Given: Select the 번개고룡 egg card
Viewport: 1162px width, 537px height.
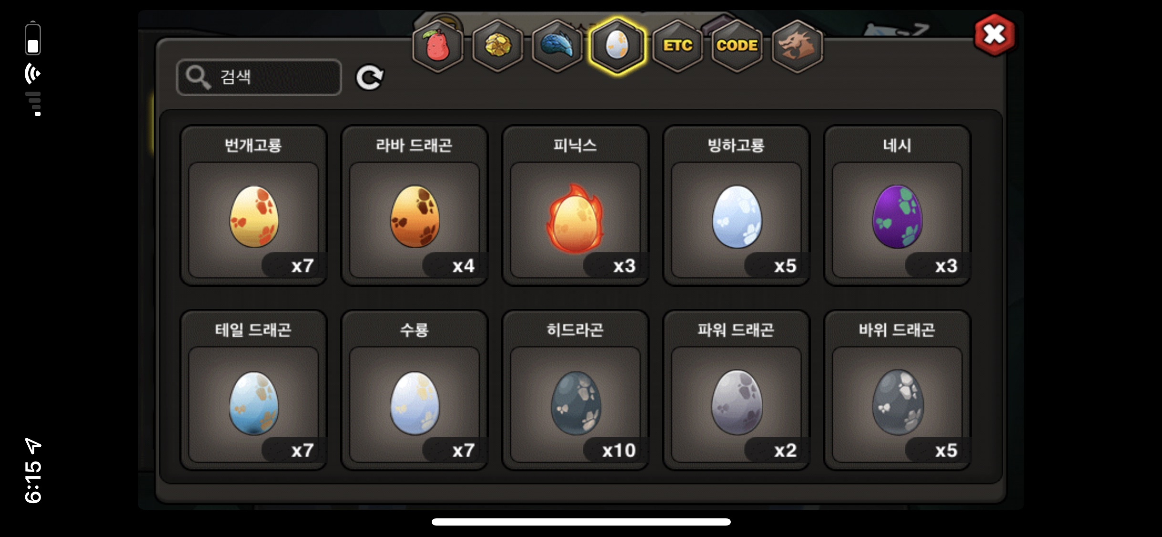Looking at the screenshot, I should pos(253,206).
